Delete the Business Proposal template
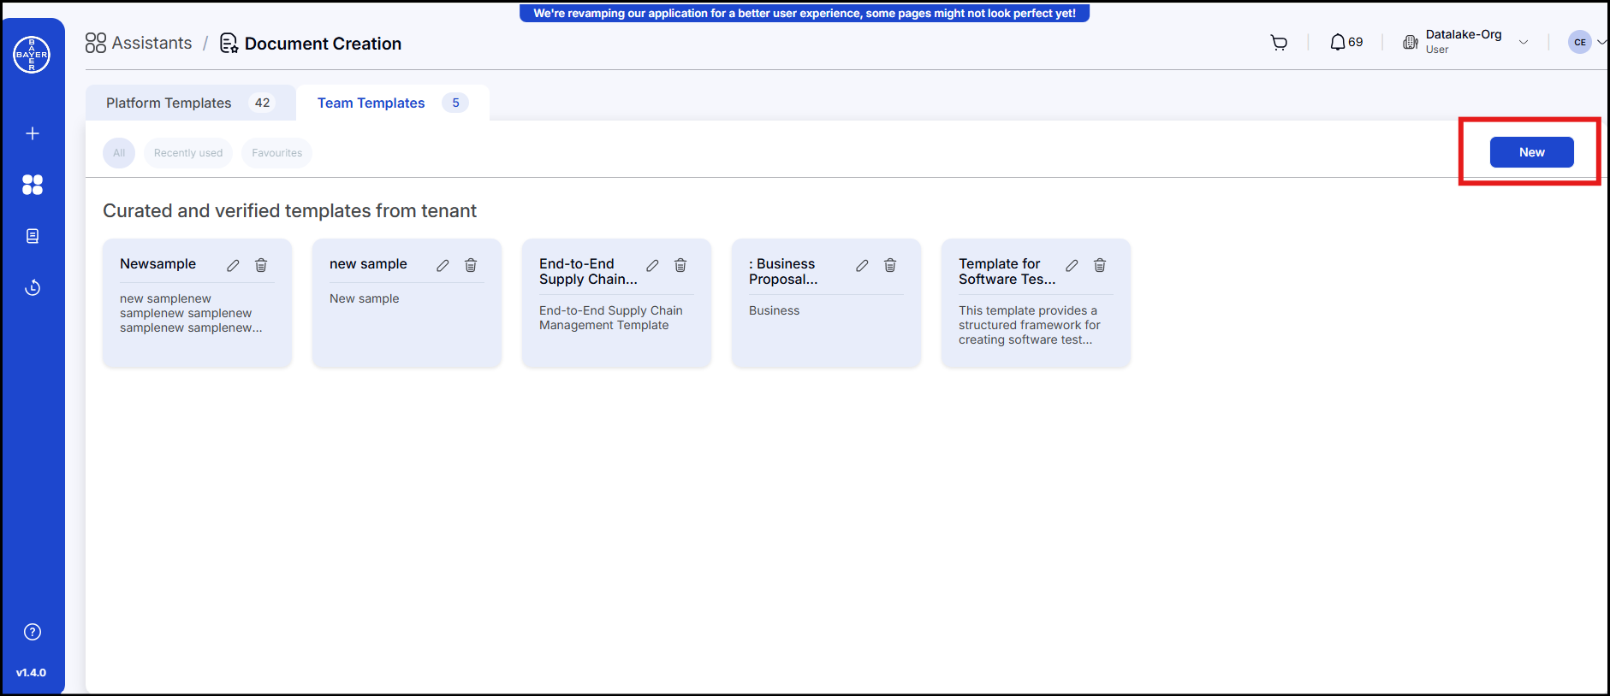 tap(890, 265)
